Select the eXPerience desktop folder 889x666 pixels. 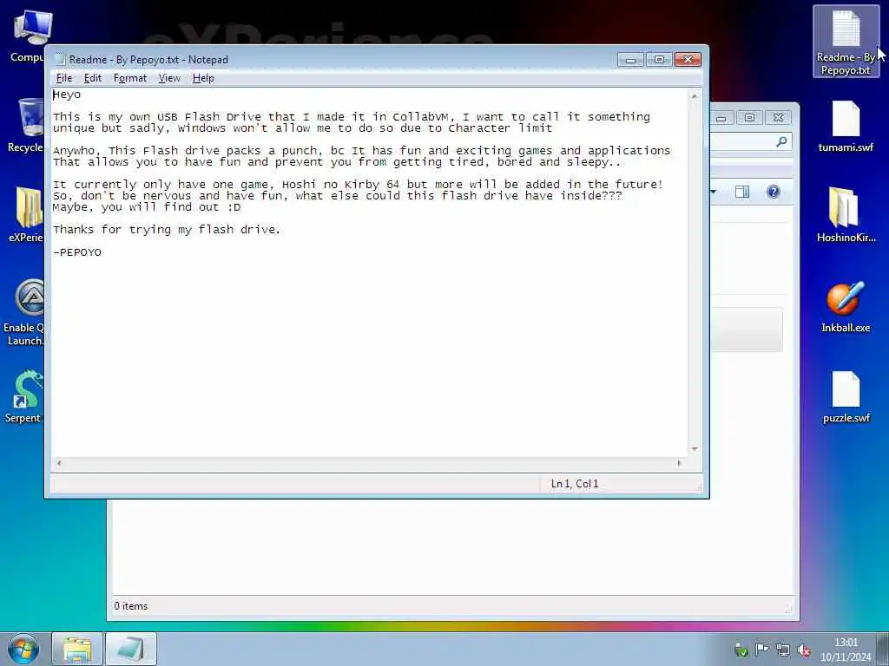[26, 215]
